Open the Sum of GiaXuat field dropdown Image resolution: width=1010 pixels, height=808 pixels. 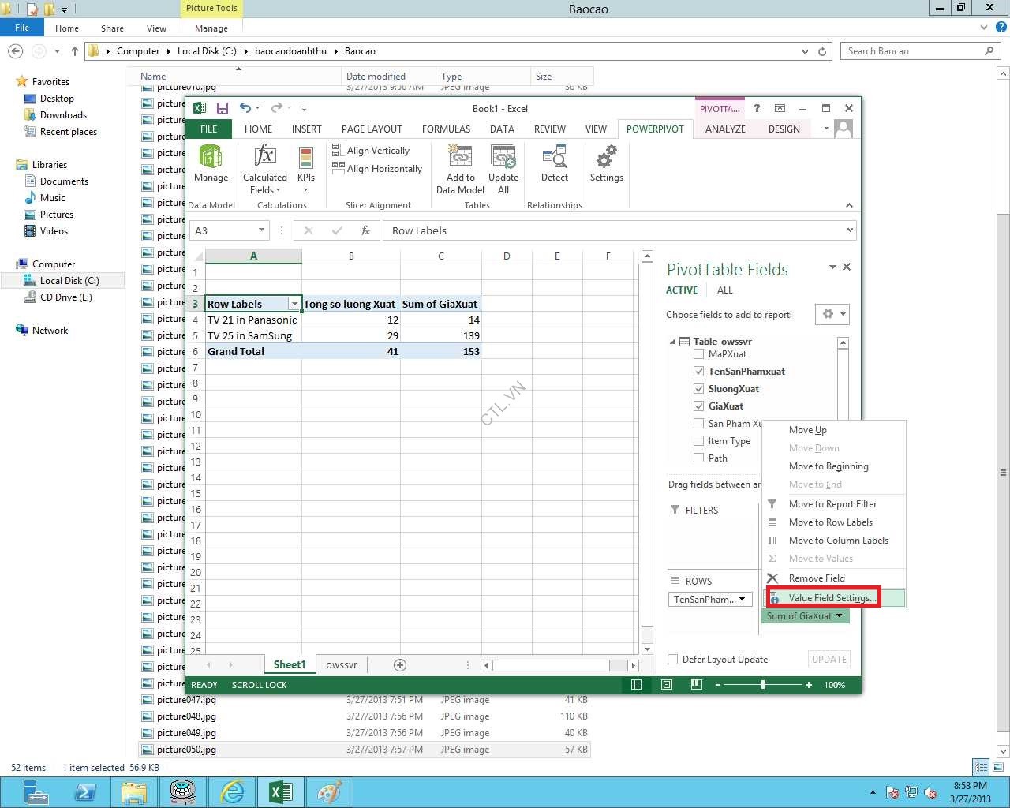pyautogui.click(x=839, y=616)
